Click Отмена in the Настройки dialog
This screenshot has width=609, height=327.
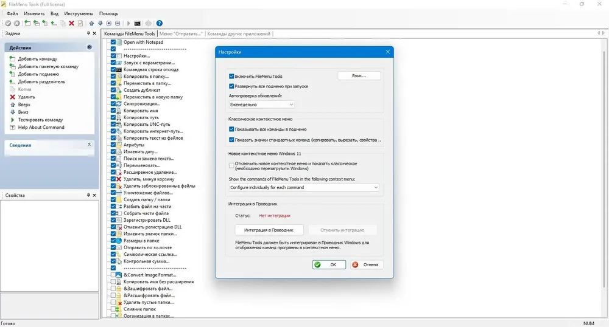367,264
